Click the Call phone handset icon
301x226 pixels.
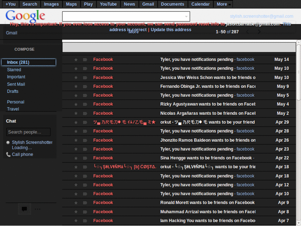[8, 154]
